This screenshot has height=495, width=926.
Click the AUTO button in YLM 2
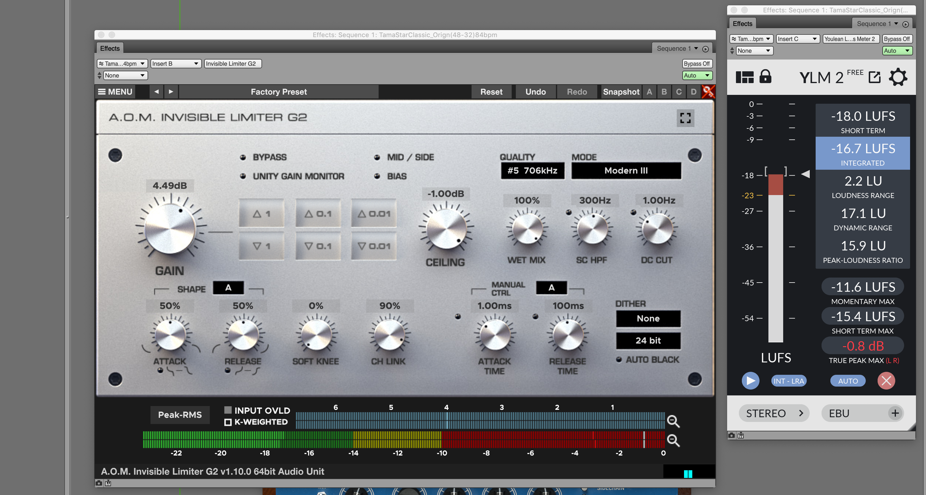click(848, 381)
